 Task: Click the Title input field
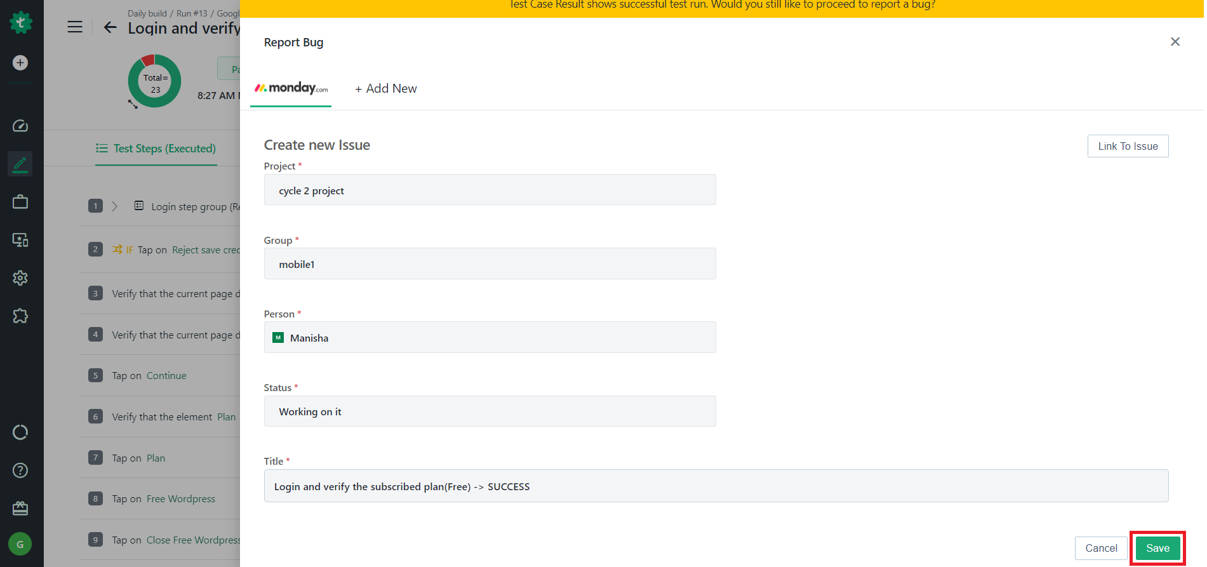(x=716, y=486)
